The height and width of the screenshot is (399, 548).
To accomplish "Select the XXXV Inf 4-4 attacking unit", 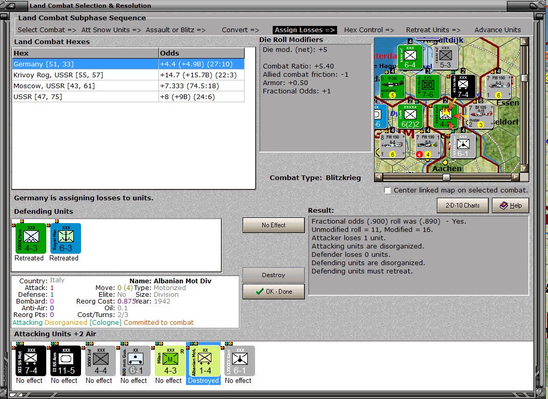I will tap(101, 361).
